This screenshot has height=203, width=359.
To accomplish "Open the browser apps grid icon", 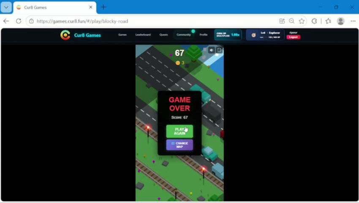I will pyautogui.click(x=282, y=21).
